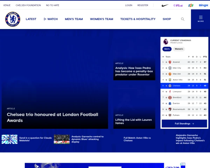This screenshot has height=168, width=210.
Task: Open the MEN'S TEAM menu
Action: pos(74,19)
